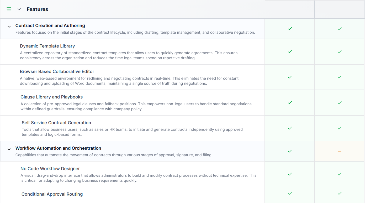Click first-column checkmark for Self Service Contract Generation
Viewport: 365px width, 203px height.
pyautogui.click(x=290, y=128)
